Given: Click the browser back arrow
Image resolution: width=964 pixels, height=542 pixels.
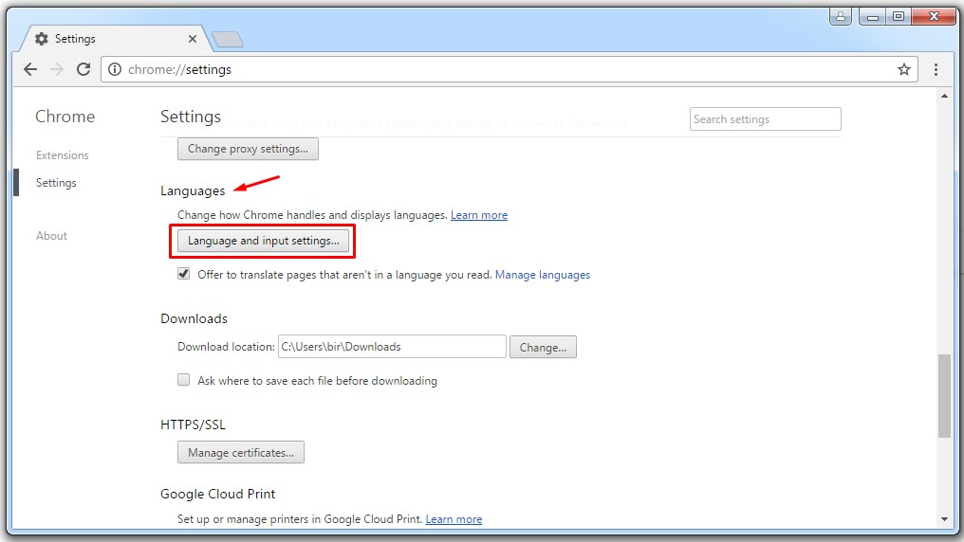Looking at the screenshot, I should (30, 69).
